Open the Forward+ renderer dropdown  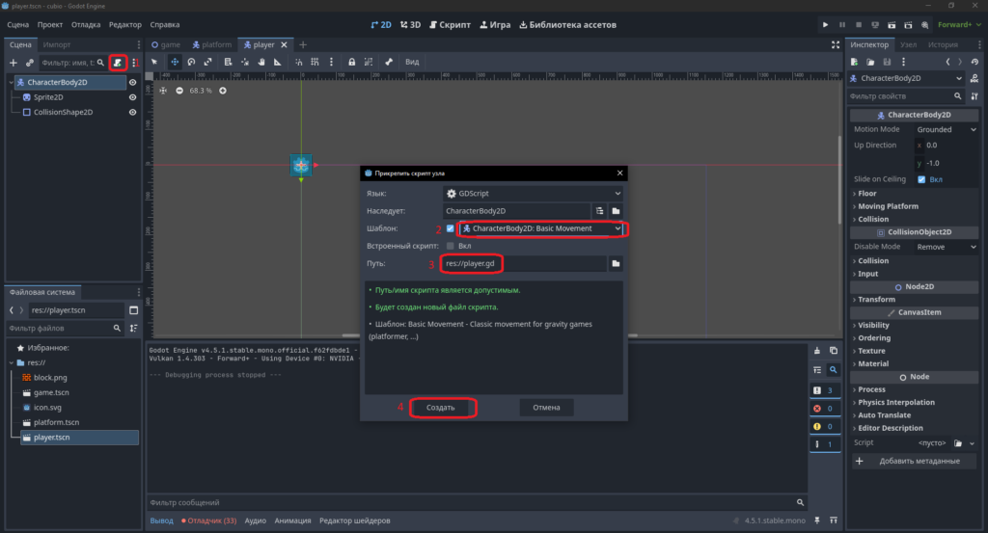[x=959, y=24]
